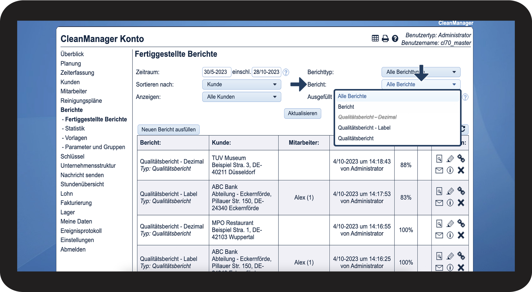The image size is (532, 292).
Task: Click the table grid icon in header
Action: click(375, 38)
